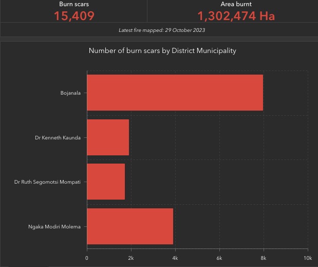Select the Ngaka Modiri Molema bar
Screen dimensions: 318x267
tap(130, 226)
